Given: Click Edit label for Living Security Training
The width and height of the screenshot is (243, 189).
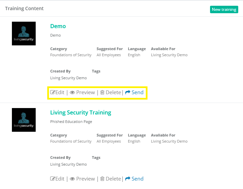Looking at the screenshot, I should (x=60, y=178).
